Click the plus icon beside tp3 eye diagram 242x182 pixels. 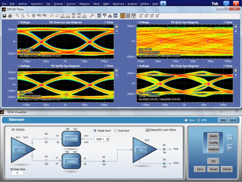click(x=236, y=31)
